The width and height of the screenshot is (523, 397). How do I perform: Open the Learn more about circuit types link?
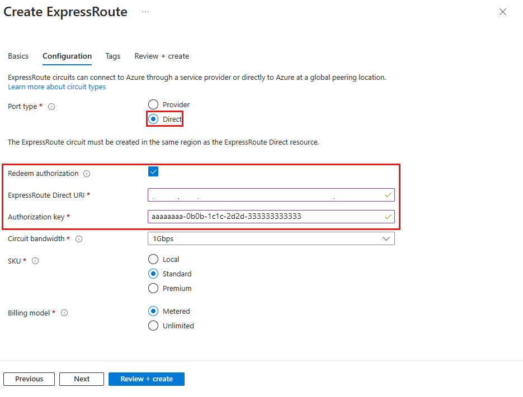pos(56,87)
